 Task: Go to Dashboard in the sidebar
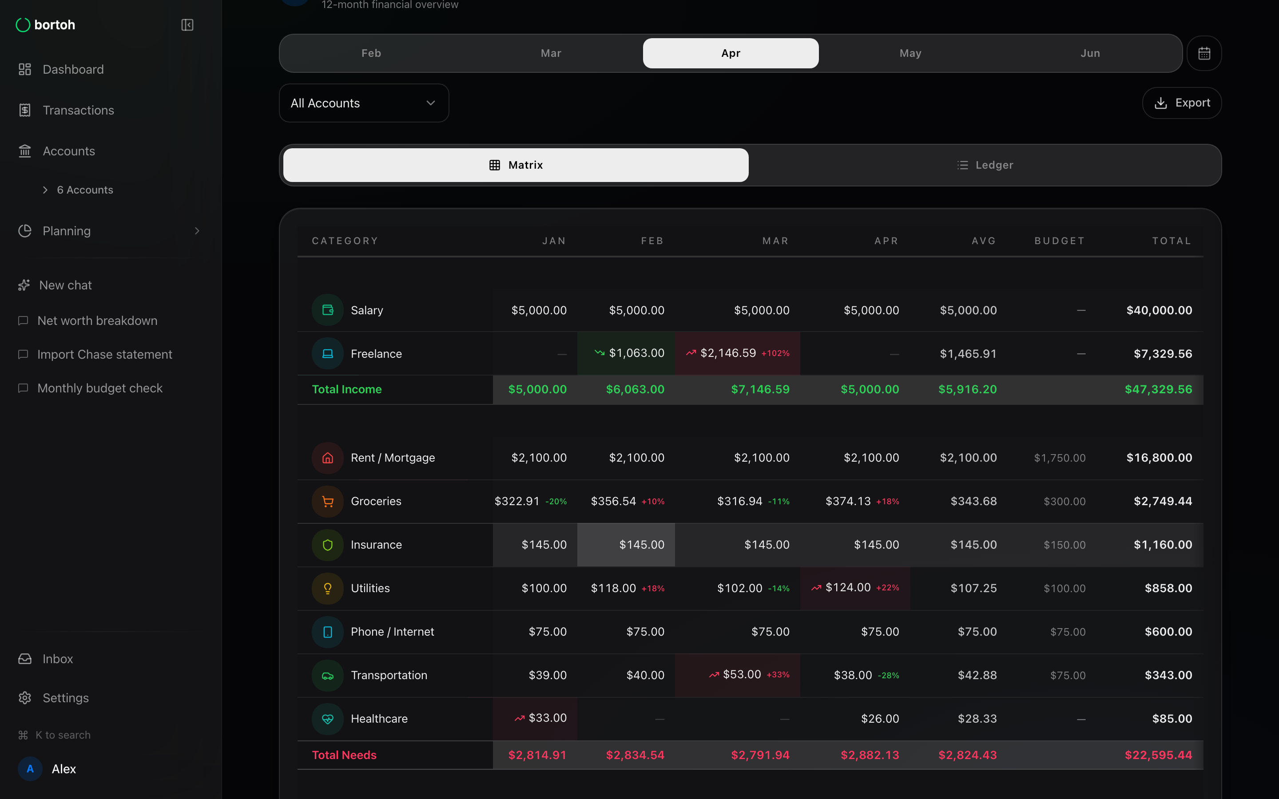click(73, 69)
